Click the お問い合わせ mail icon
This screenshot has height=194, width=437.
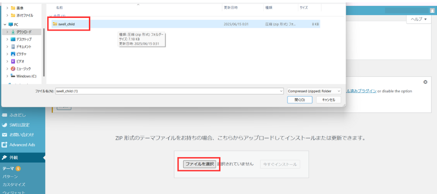coord(4,135)
